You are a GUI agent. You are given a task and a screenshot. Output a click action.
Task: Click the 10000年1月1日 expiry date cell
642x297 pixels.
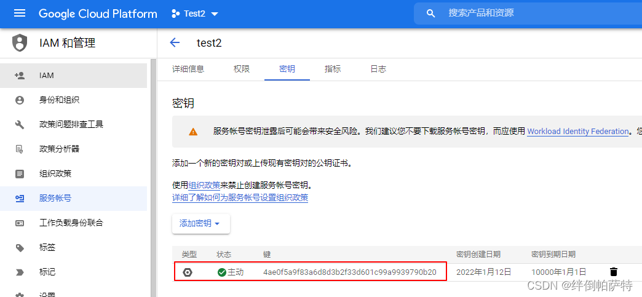click(x=559, y=272)
